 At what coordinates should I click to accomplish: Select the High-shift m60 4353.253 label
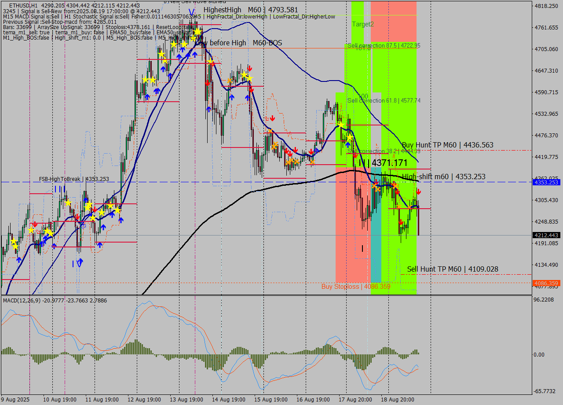click(x=443, y=177)
